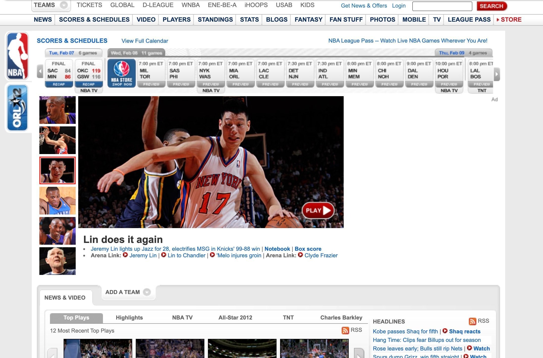This screenshot has width=543, height=358.
Task: Open the SCORES & SCHEDULES menu
Action: pos(94,19)
